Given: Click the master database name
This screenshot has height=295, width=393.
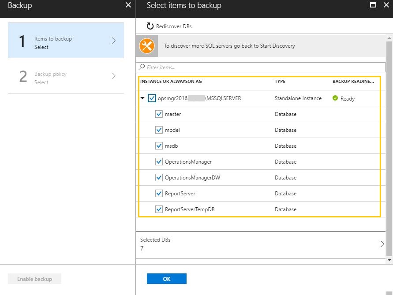Looking at the screenshot, I should 173,114.
